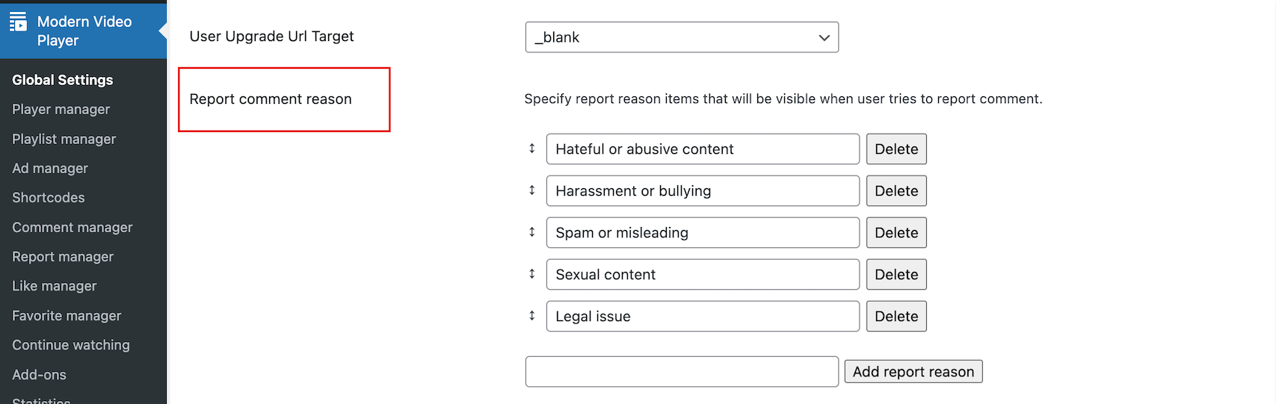Open Player manager in the sidebar
This screenshot has width=1276, height=404.
(x=61, y=109)
